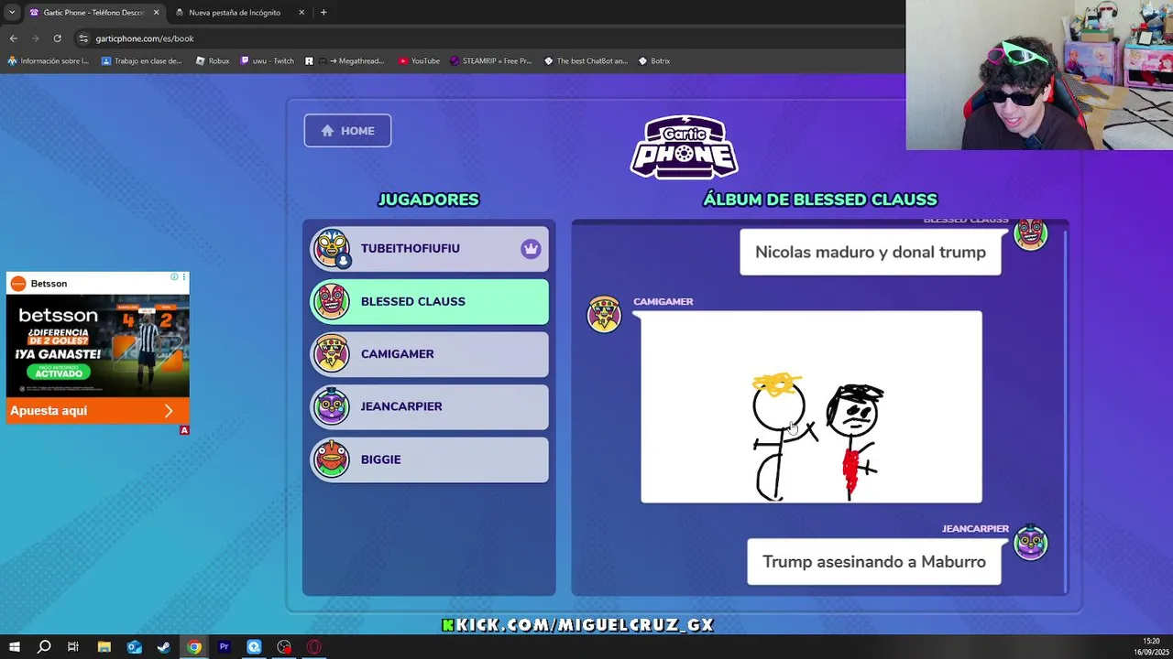The height and width of the screenshot is (659, 1173).
Task: Open Steam from the taskbar
Action: 164,647
